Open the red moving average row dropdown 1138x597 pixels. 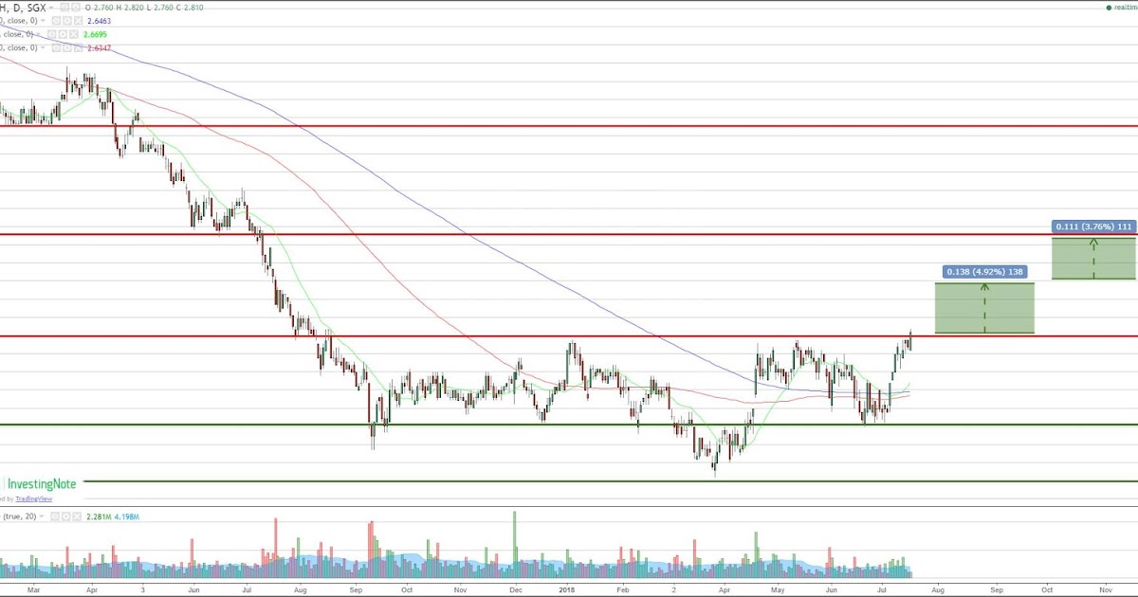43,46
